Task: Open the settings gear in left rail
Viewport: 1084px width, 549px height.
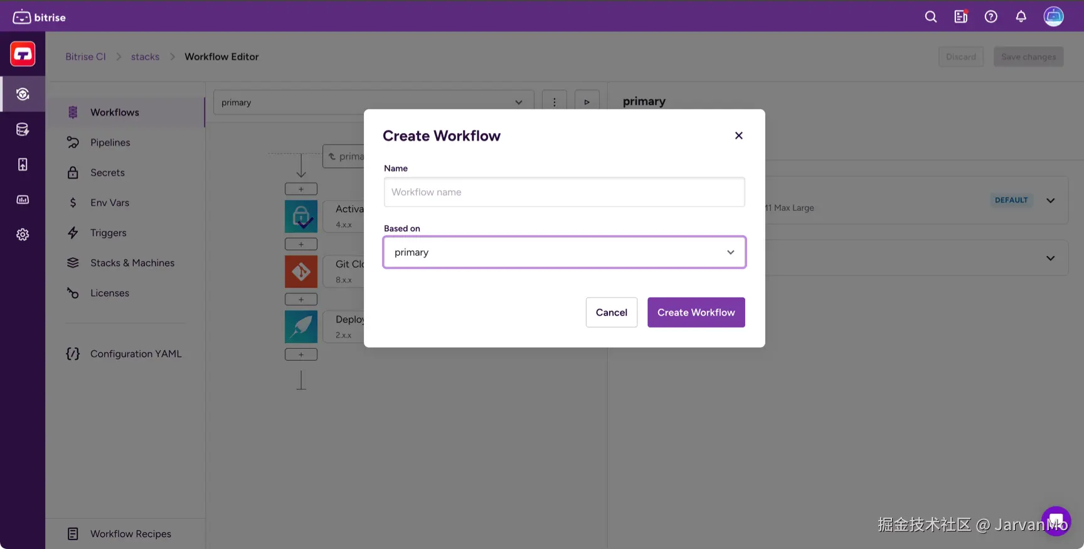Action: pos(23,235)
